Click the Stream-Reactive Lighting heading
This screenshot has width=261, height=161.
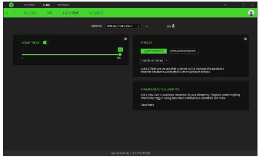(x=160, y=89)
